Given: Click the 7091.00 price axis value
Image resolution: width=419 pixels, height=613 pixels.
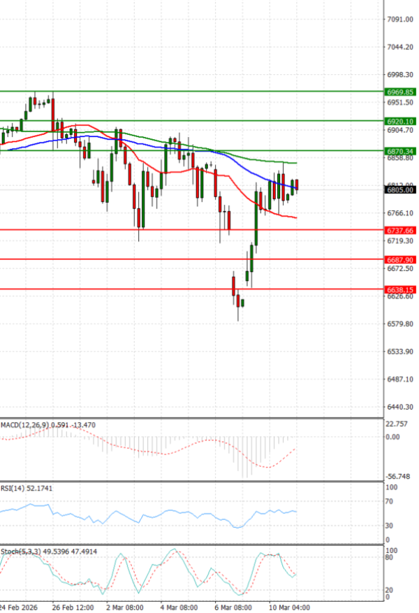Looking at the screenshot, I should [x=400, y=19].
